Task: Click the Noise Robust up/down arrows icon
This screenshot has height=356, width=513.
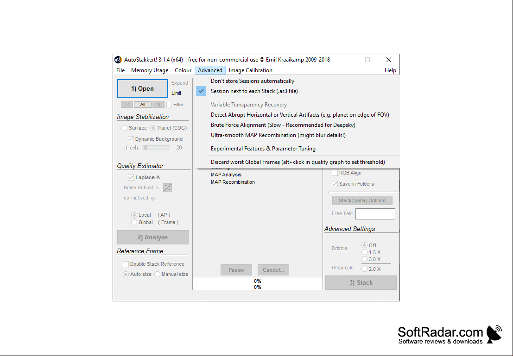Action: pos(167,187)
